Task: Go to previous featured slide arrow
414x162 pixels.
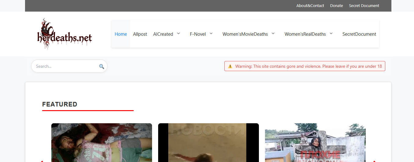Action: (x=42, y=161)
